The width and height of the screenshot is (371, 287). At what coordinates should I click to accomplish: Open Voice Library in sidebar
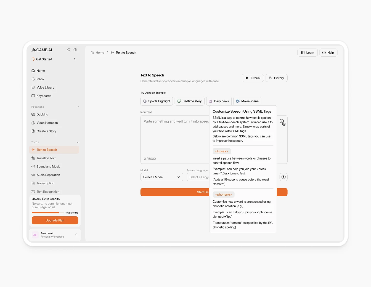tap(45, 87)
